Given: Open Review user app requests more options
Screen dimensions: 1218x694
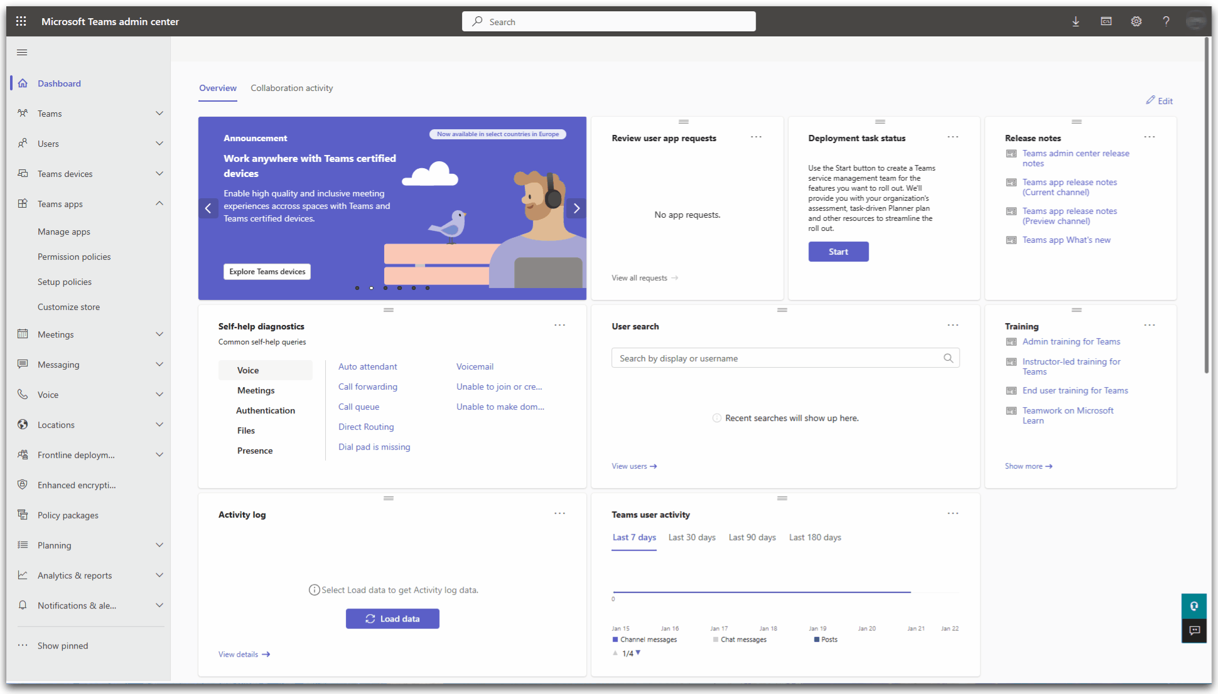Looking at the screenshot, I should click(756, 137).
